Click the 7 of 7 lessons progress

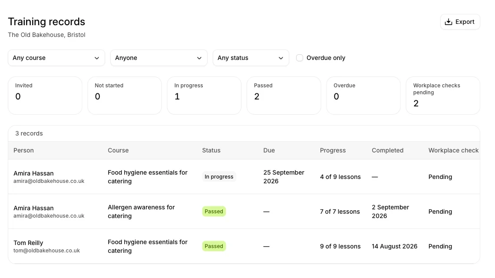click(x=340, y=212)
